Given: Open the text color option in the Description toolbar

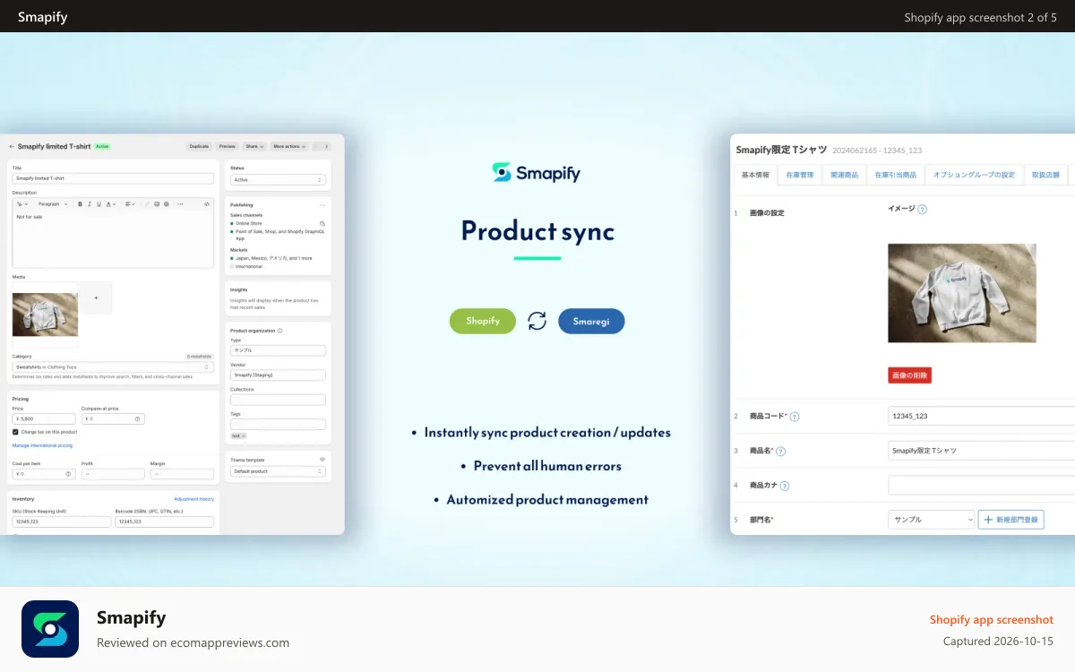Looking at the screenshot, I should [110, 204].
